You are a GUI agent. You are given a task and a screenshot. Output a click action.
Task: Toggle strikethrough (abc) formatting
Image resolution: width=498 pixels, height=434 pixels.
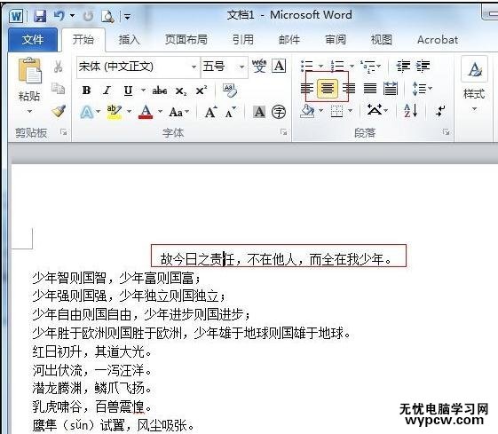(160, 91)
